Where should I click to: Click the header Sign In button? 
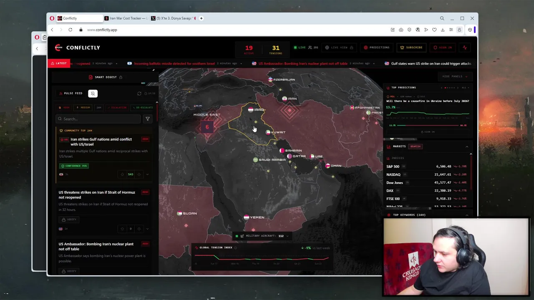point(443,47)
